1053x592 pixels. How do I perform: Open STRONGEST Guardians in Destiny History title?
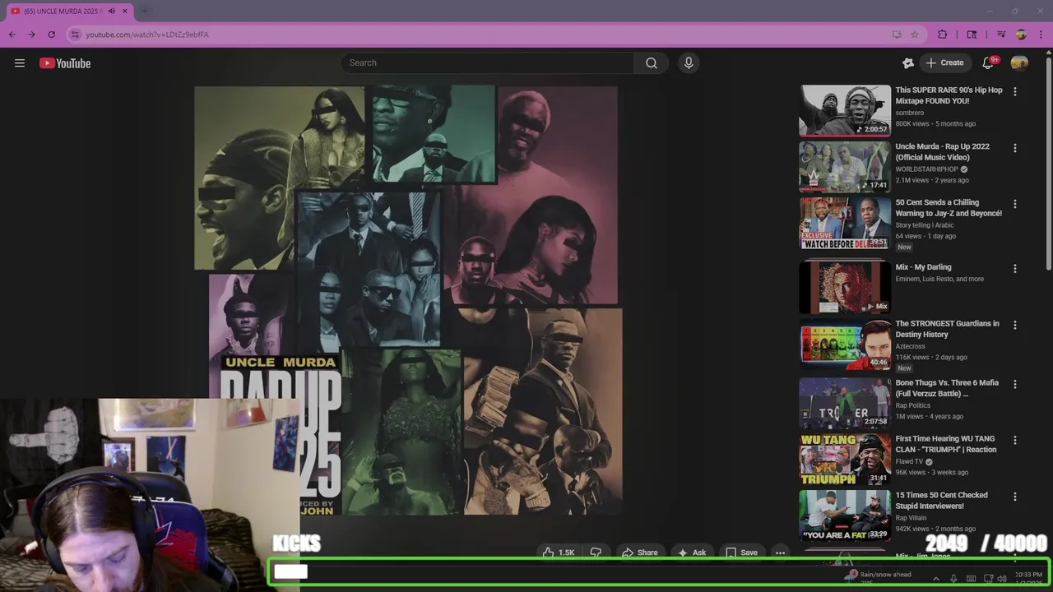(x=948, y=329)
